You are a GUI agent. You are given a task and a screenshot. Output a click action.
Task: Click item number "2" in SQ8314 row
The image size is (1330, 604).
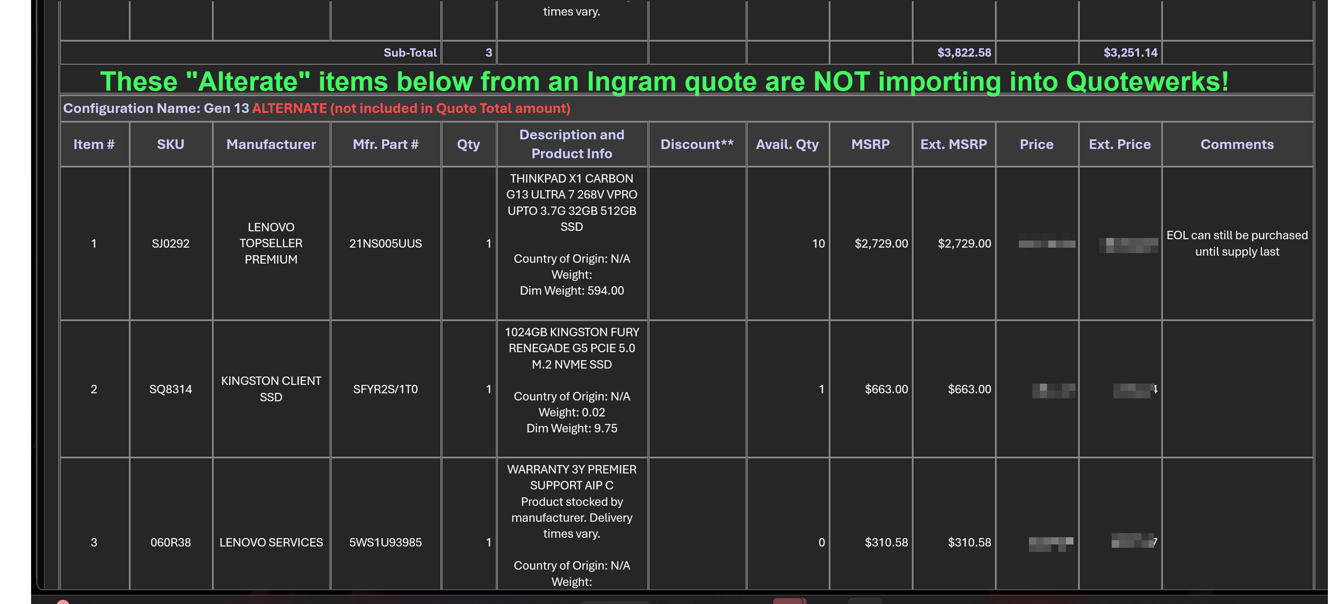click(x=94, y=389)
